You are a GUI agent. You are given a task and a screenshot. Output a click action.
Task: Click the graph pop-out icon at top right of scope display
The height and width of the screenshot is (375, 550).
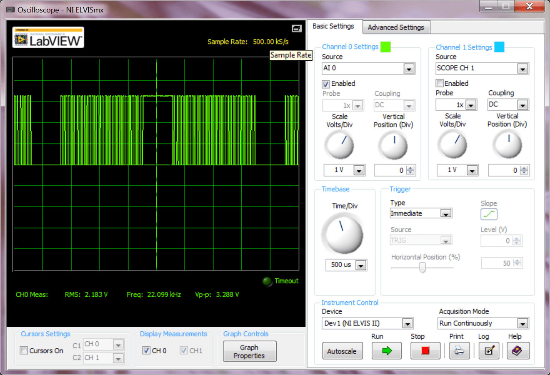click(297, 28)
